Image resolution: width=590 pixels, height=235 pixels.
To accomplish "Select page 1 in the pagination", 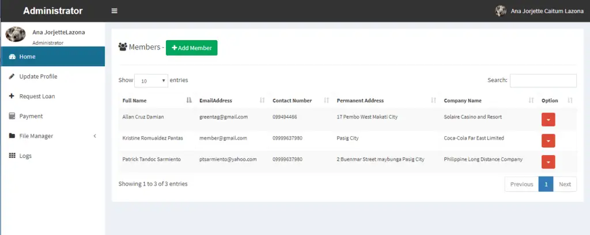I will (546, 184).
